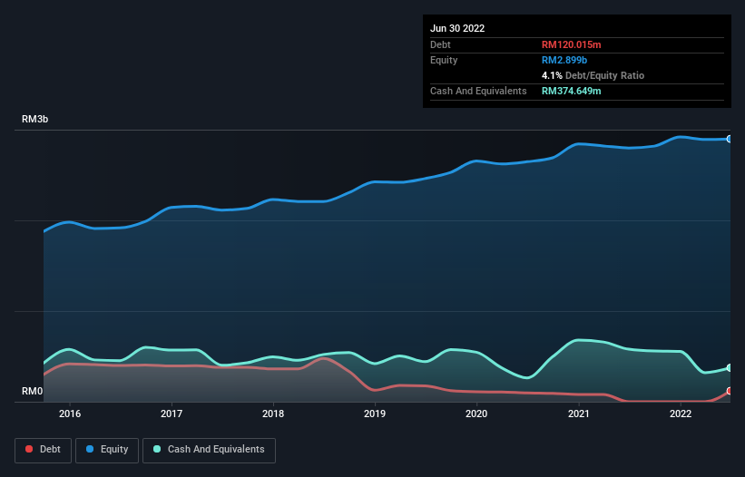Image resolution: width=745 pixels, height=477 pixels.
Task: Click the teal dot in Cash legend
Action: 157,449
